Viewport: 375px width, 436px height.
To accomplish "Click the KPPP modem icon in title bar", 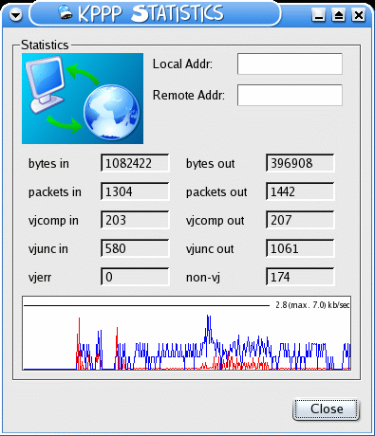I will [x=66, y=13].
